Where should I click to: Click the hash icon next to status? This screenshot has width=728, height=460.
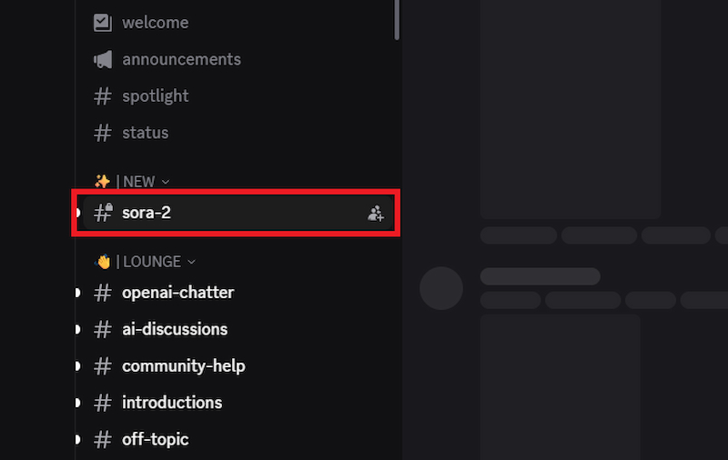[x=103, y=133]
